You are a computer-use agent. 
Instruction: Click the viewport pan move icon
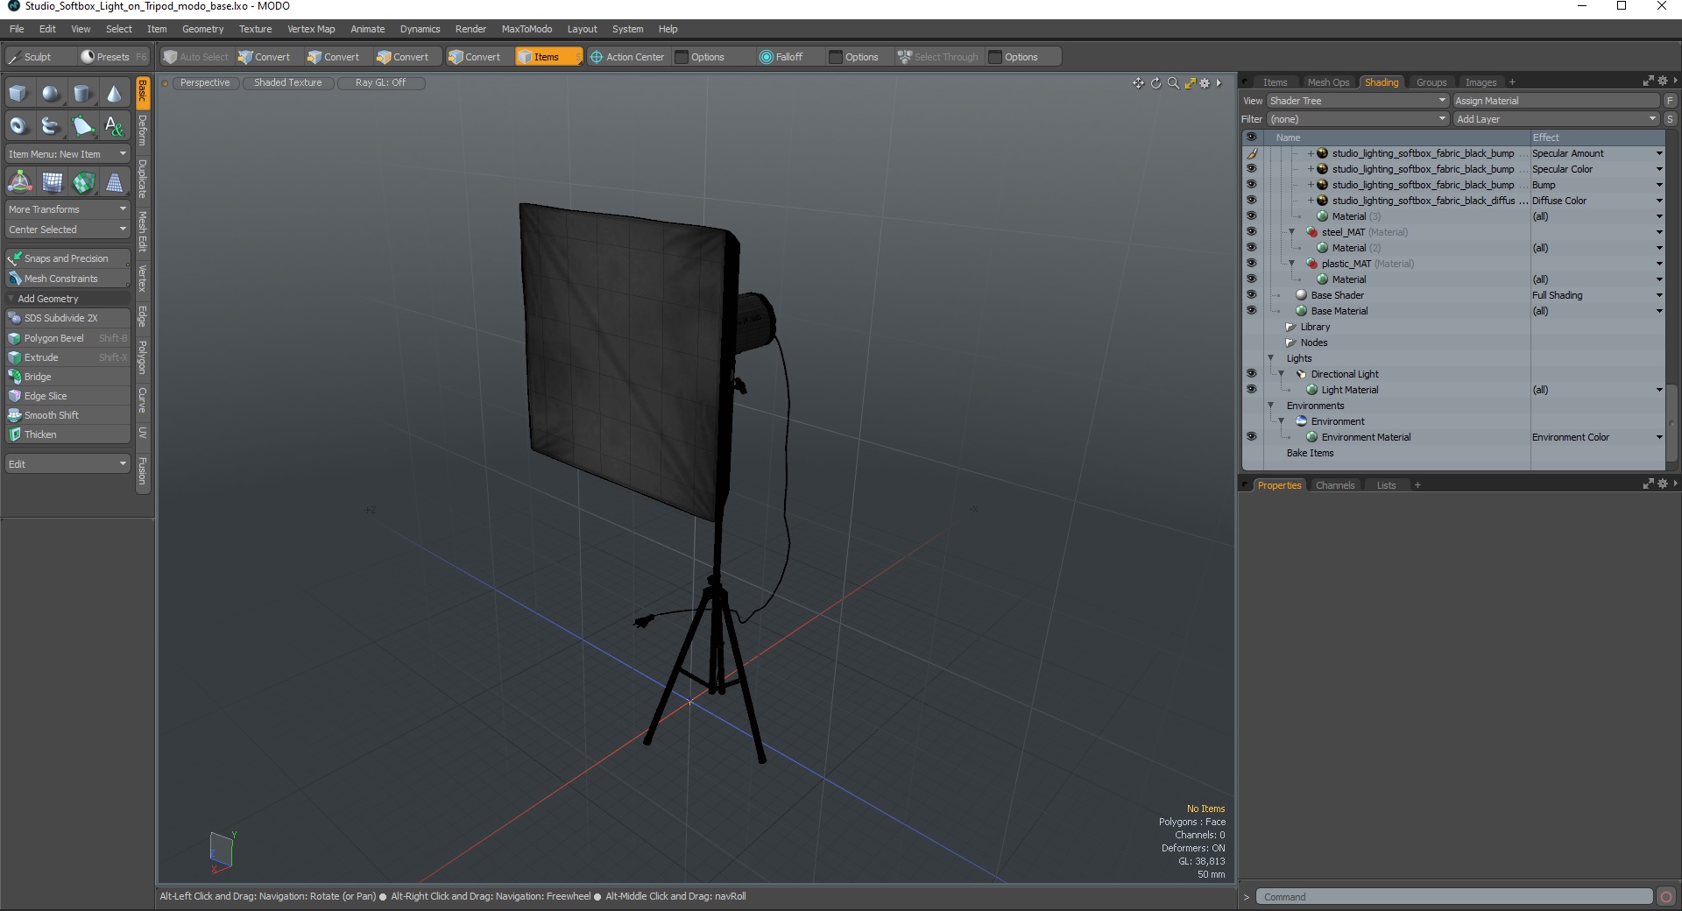1138,83
